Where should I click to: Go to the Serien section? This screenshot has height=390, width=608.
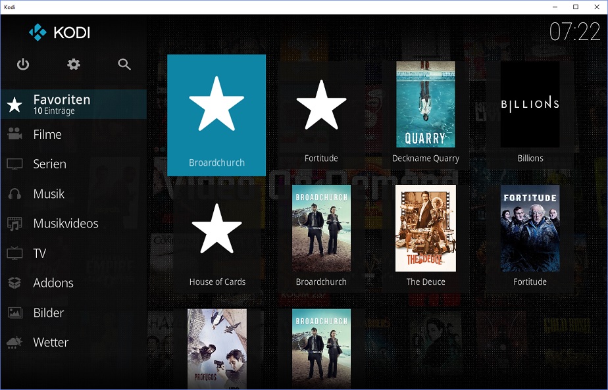pos(74,164)
